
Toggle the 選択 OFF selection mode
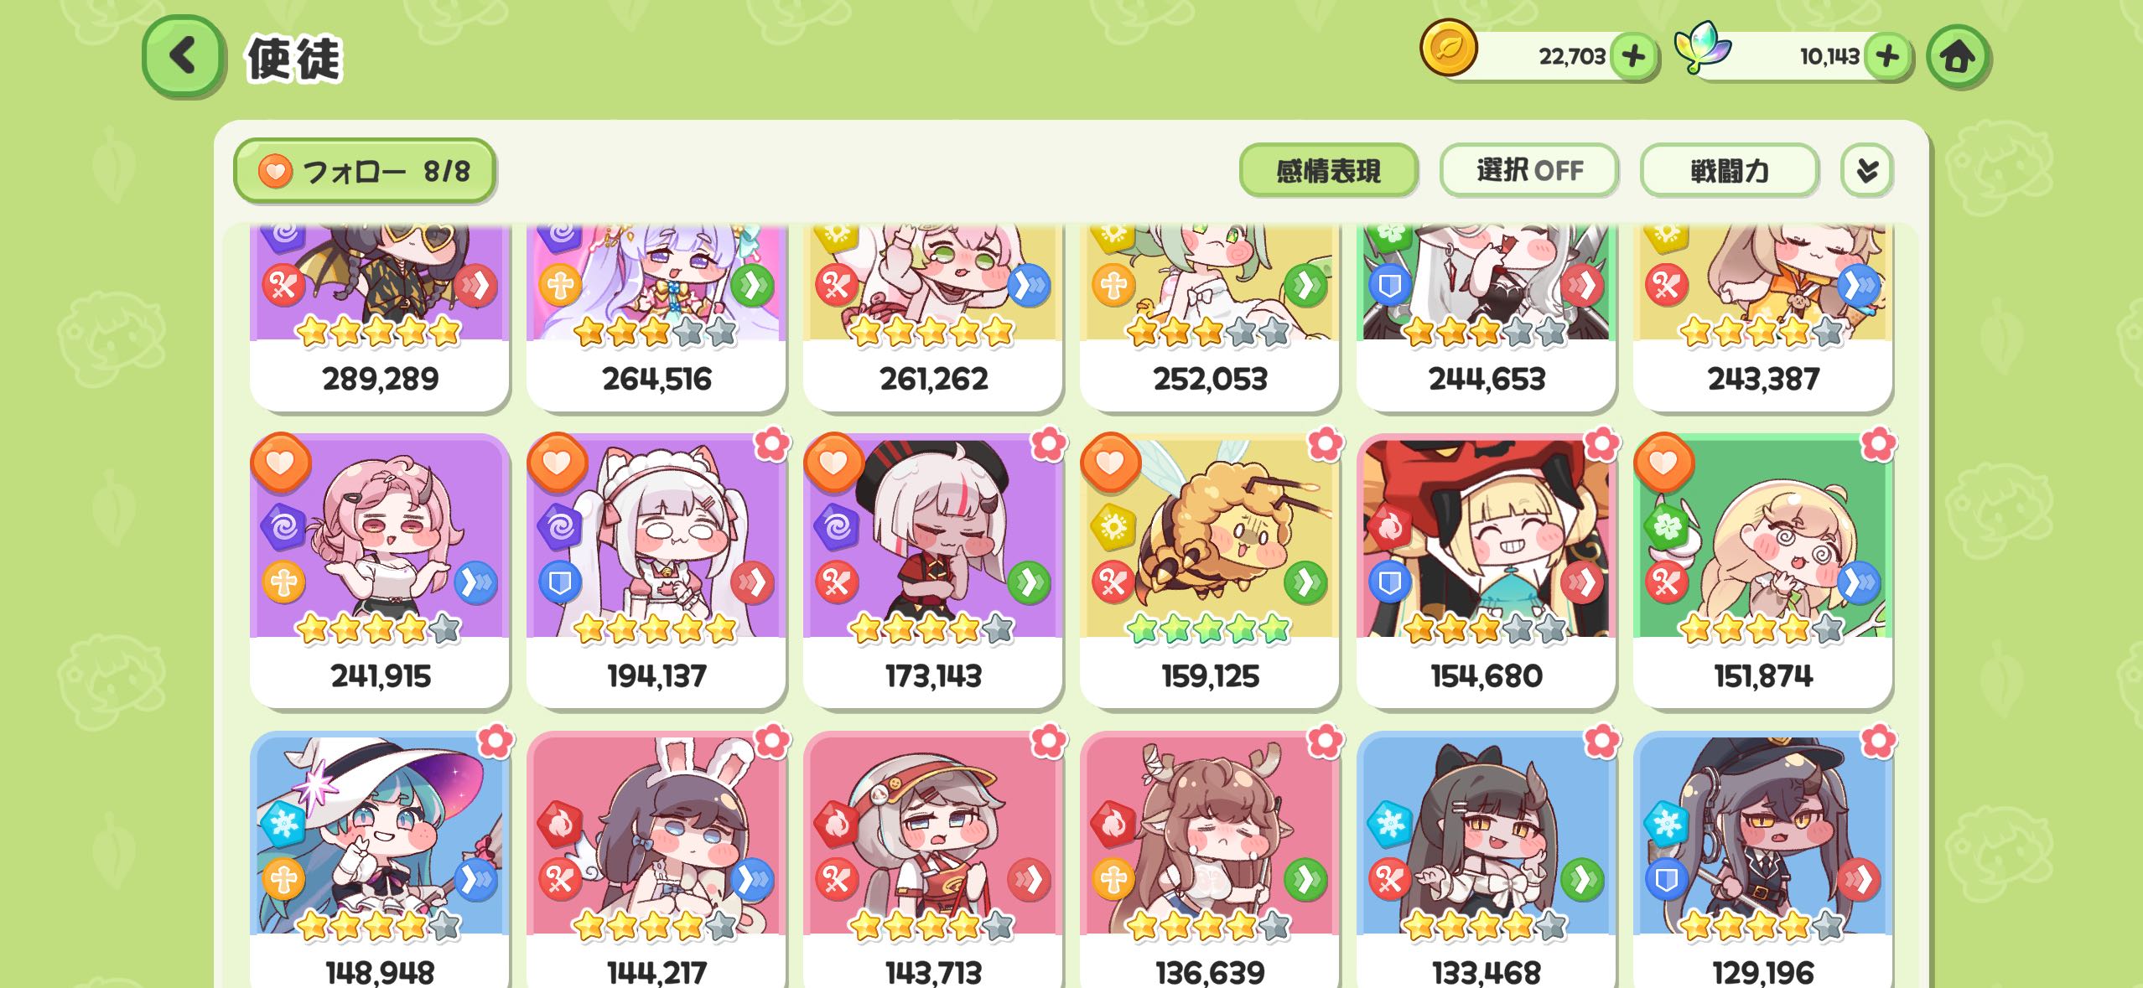[x=1529, y=171]
